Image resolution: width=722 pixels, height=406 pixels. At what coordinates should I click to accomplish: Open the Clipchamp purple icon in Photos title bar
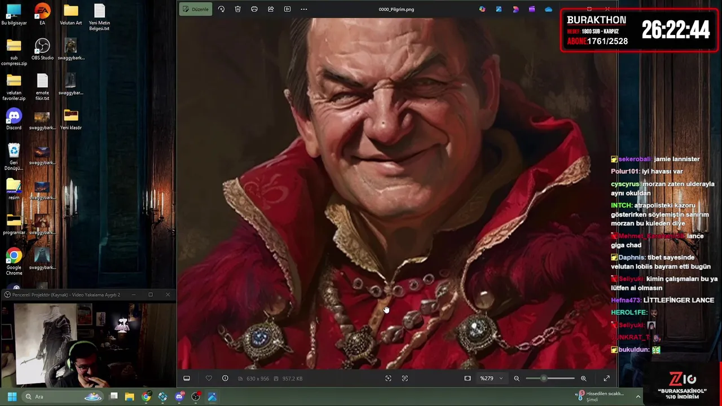point(532,9)
